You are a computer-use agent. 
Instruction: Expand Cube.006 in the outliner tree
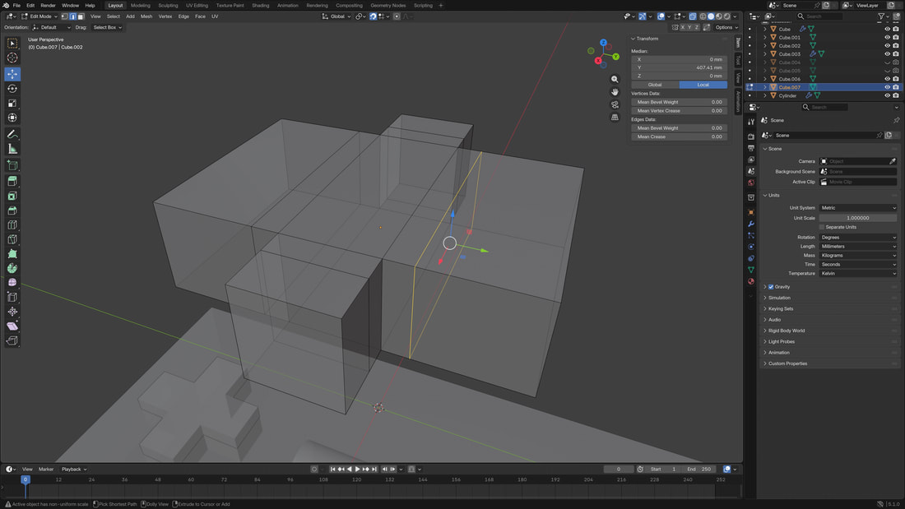765,79
